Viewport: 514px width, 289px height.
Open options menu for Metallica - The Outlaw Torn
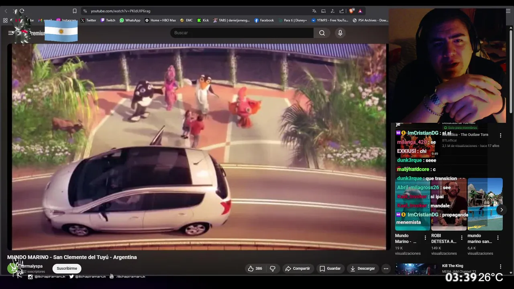[x=500, y=136]
